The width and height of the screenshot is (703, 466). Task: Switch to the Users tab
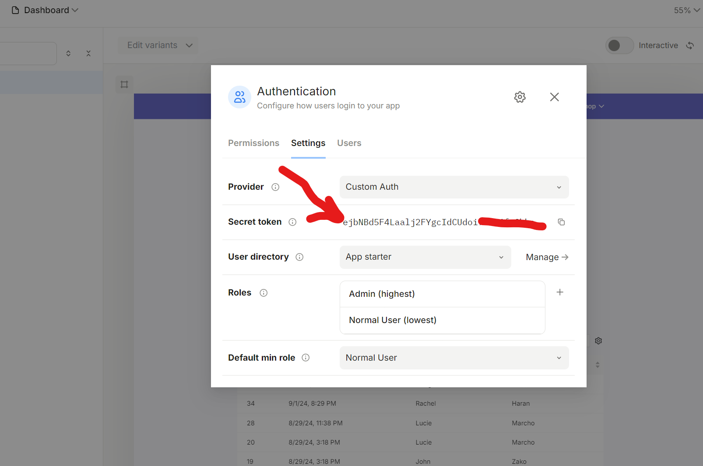click(349, 143)
